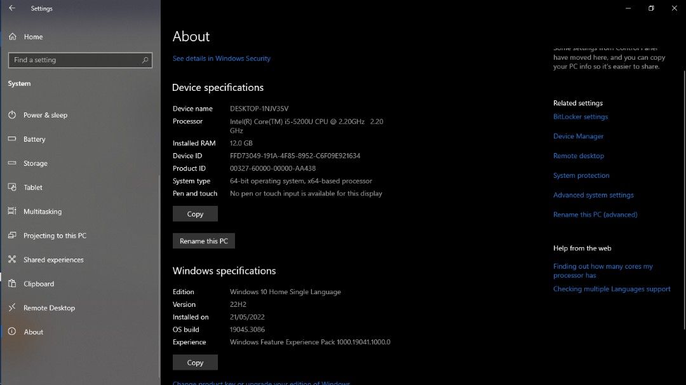Screen dimensions: 686x385
Task: Copy the Windows specifications
Action: coord(195,363)
